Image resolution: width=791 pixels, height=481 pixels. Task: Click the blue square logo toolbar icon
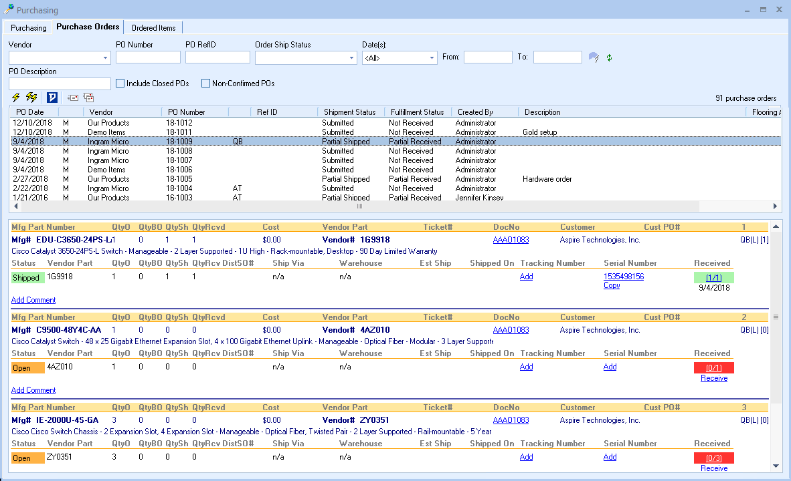pyautogui.click(x=52, y=98)
